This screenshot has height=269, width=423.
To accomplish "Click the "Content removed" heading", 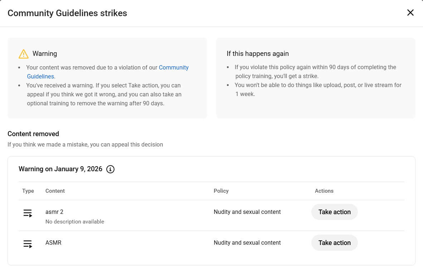I will point(33,134).
